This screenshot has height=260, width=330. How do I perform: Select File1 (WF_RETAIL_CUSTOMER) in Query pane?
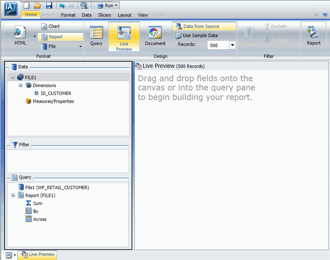coord(57,187)
